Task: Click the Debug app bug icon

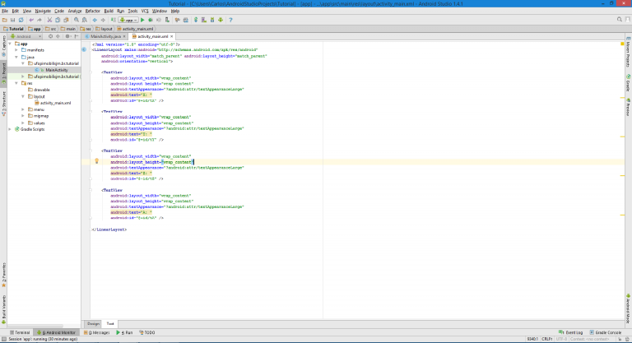Action: [152, 20]
